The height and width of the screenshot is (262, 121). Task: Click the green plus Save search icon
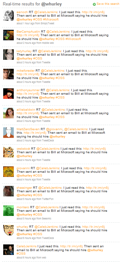point(94,4)
